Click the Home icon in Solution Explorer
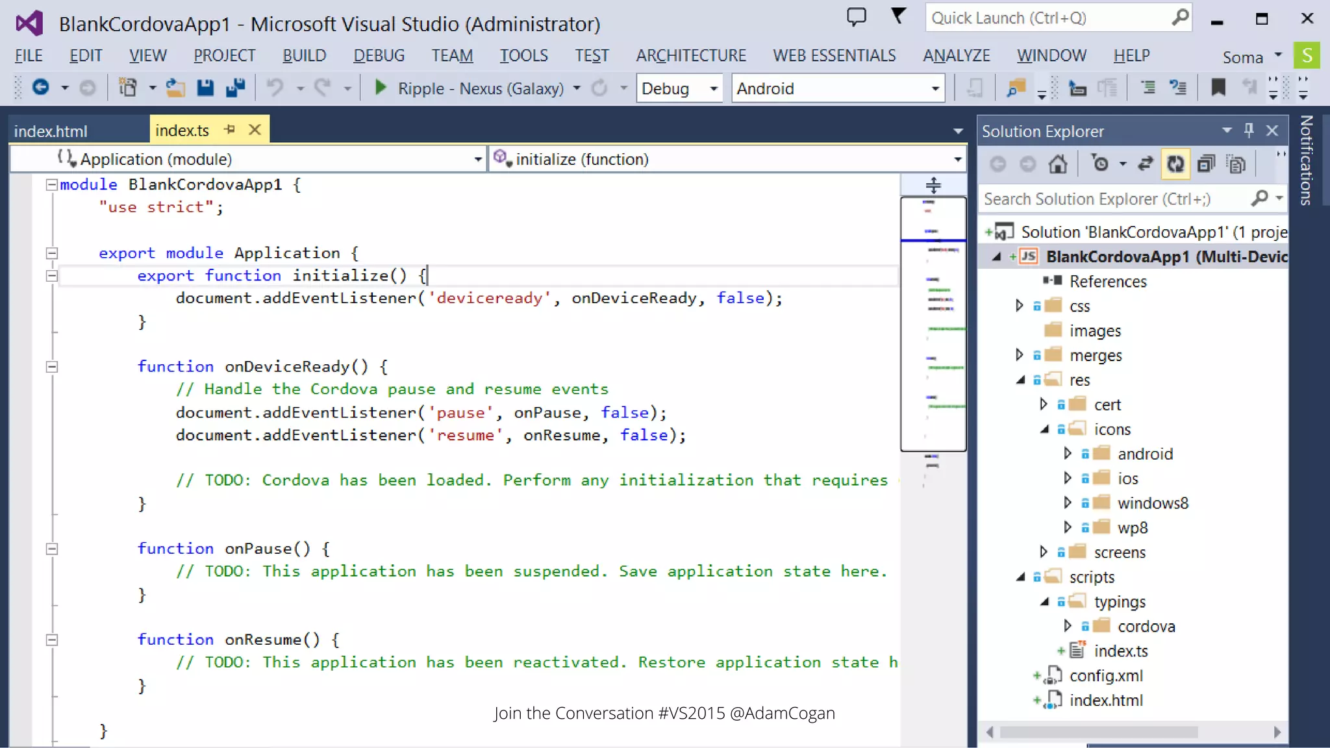The height and width of the screenshot is (748, 1330). pos(1058,164)
